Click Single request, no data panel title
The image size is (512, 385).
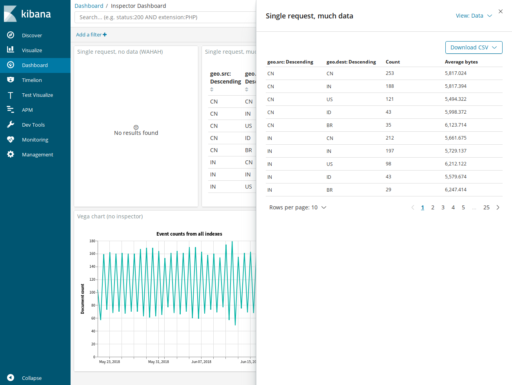[120, 52]
